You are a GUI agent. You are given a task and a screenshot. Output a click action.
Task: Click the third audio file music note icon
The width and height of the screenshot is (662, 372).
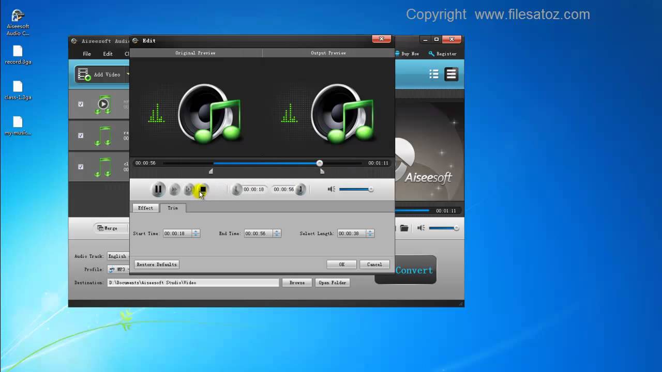point(103,167)
